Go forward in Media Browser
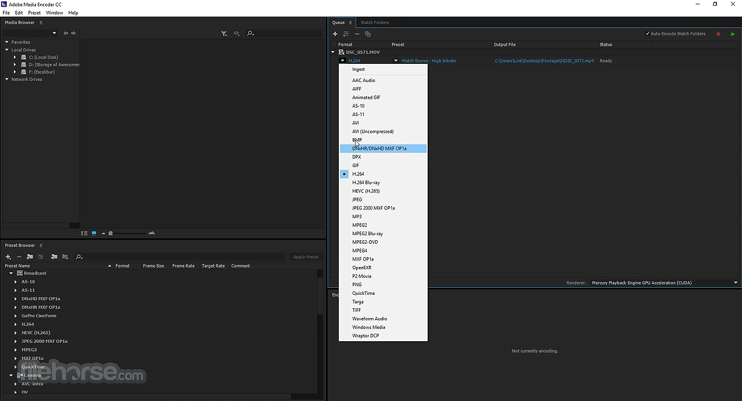 (x=73, y=33)
